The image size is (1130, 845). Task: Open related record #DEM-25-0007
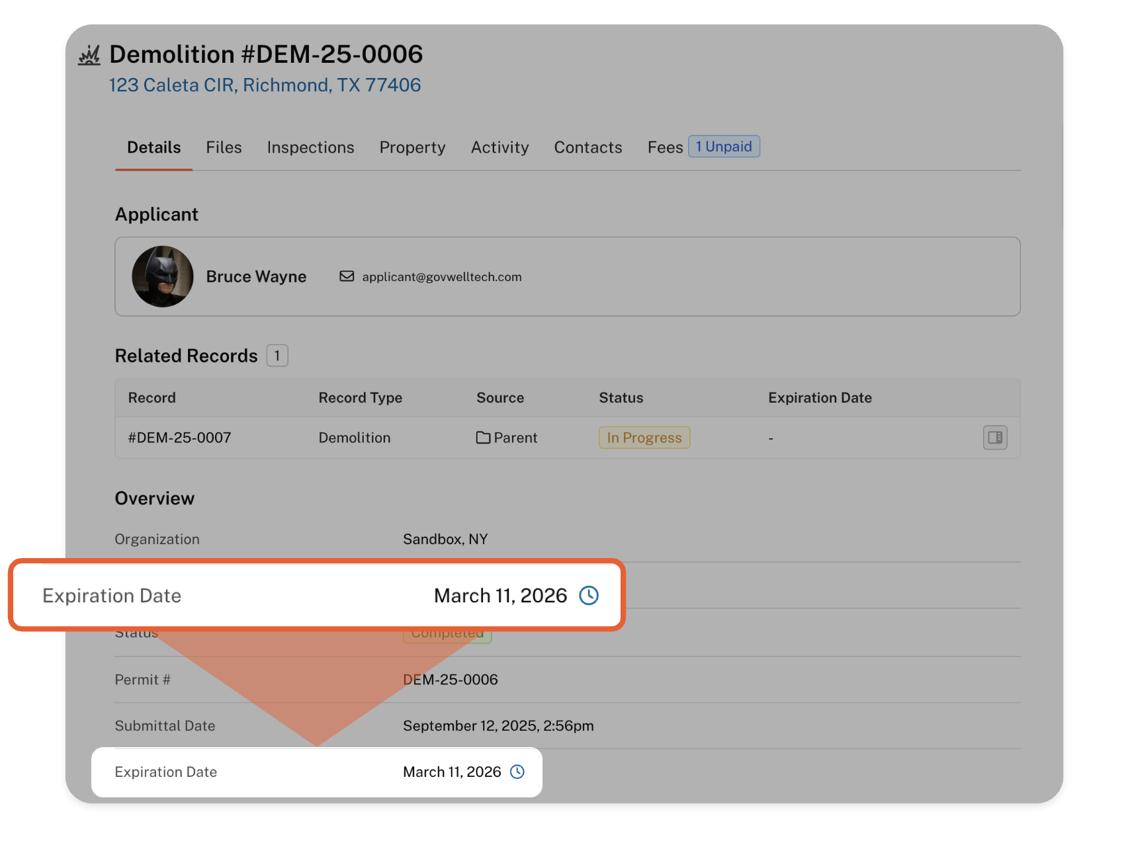pos(179,438)
